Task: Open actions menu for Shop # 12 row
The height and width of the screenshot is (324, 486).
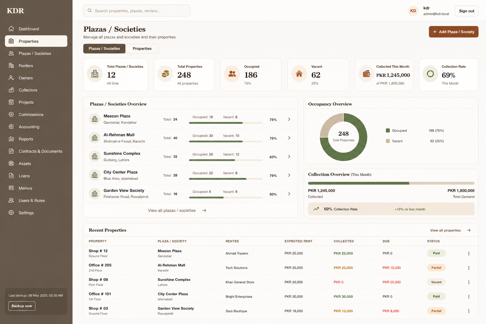Action: [x=469, y=253]
